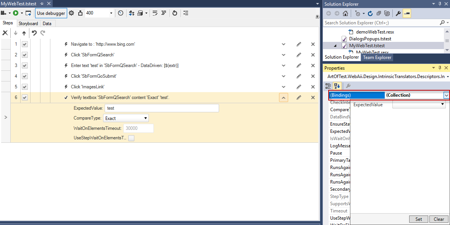Click the clock icon in Solution Explorer toolbar

(357, 13)
